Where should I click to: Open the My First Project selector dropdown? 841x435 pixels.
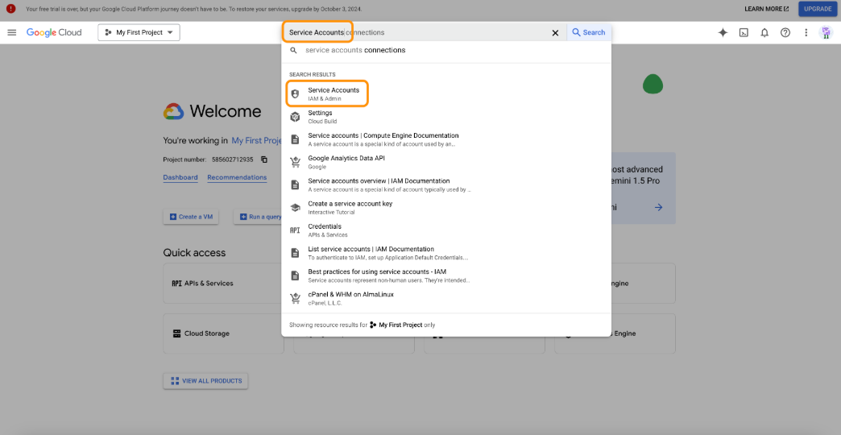[139, 33]
